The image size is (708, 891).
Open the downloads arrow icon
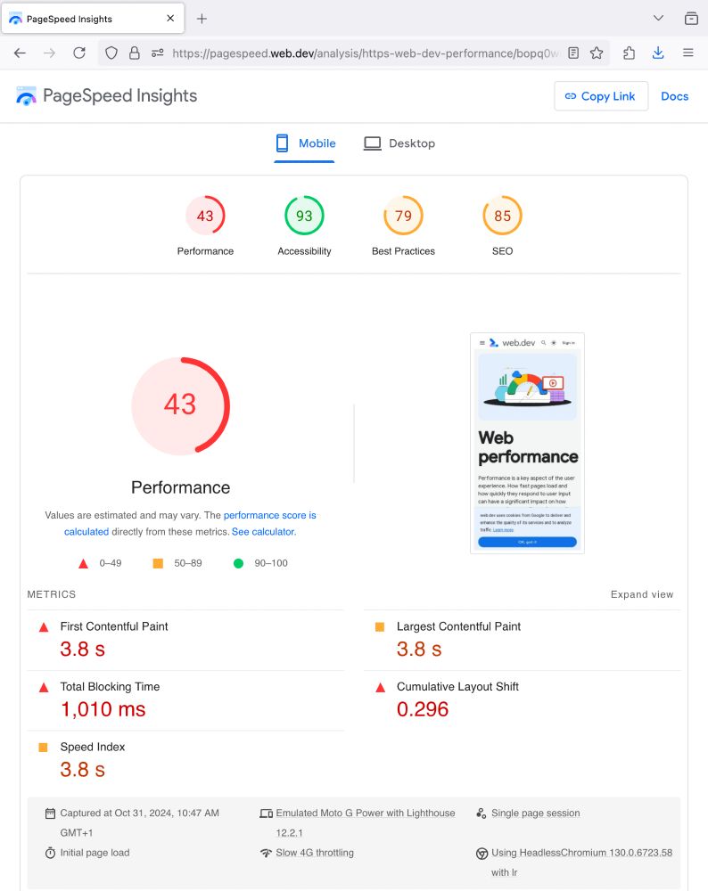(658, 53)
